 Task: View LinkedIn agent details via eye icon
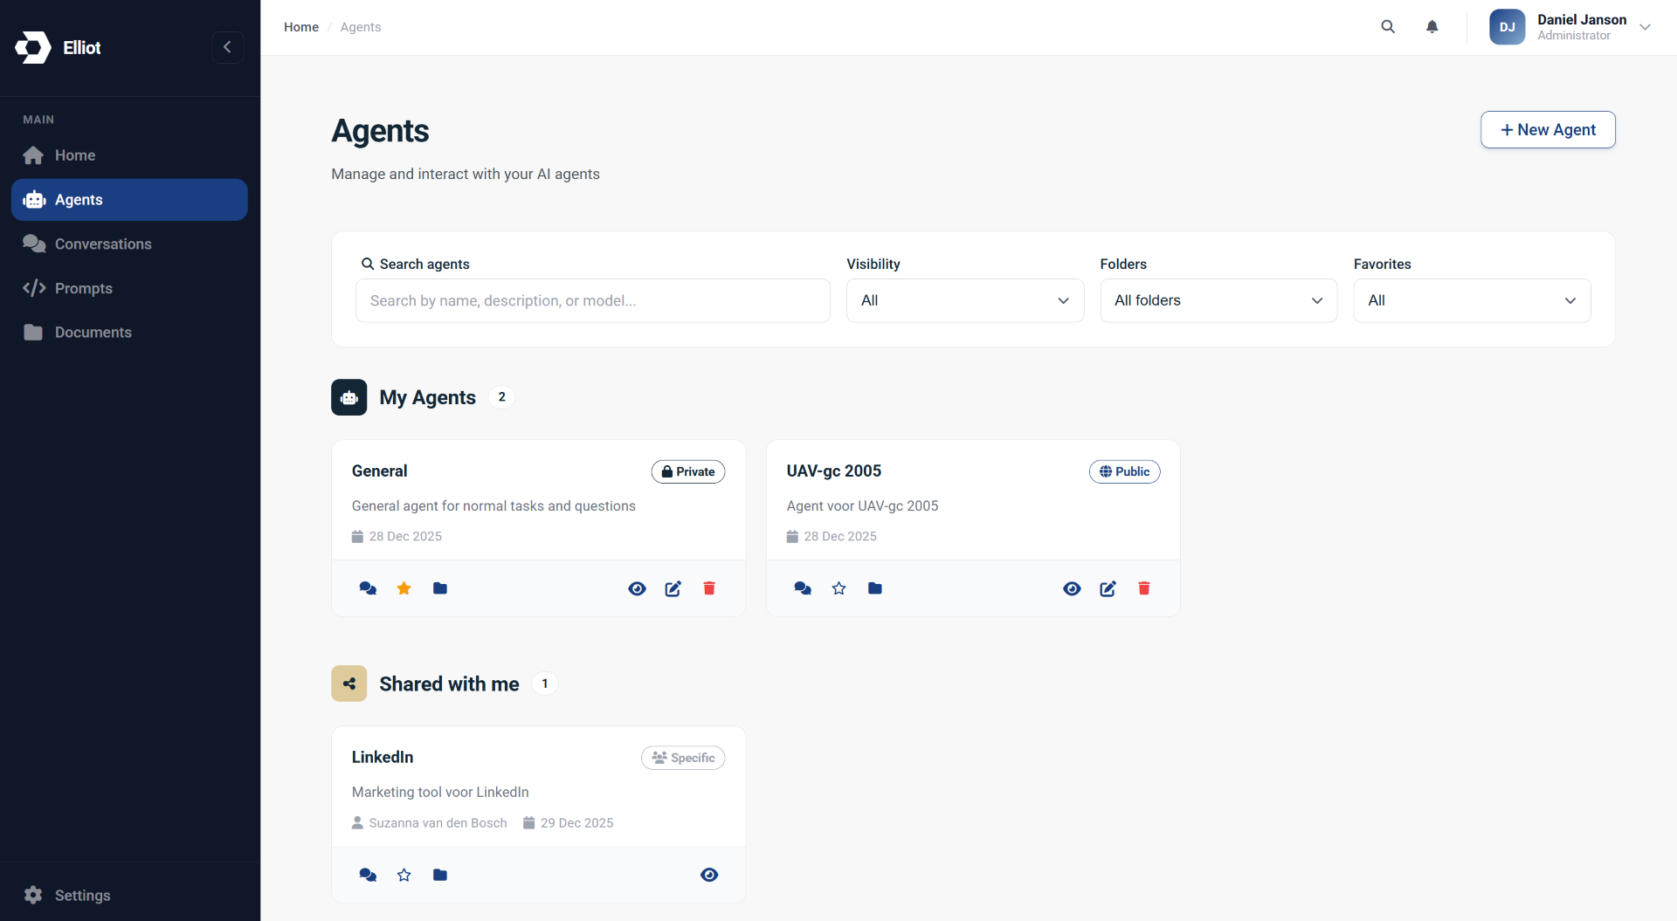pyautogui.click(x=709, y=875)
